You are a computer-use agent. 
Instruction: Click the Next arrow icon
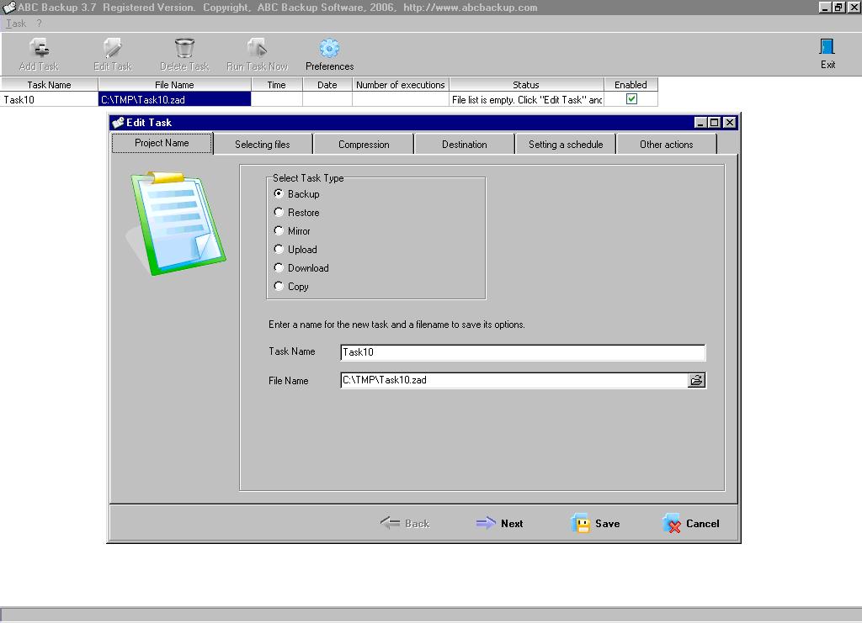[x=486, y=523]
